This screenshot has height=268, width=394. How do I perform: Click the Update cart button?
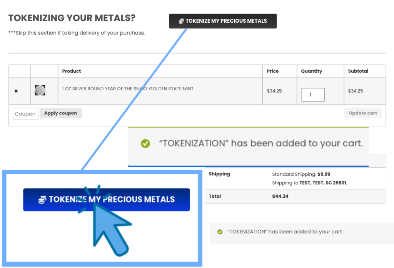point(362,113)
